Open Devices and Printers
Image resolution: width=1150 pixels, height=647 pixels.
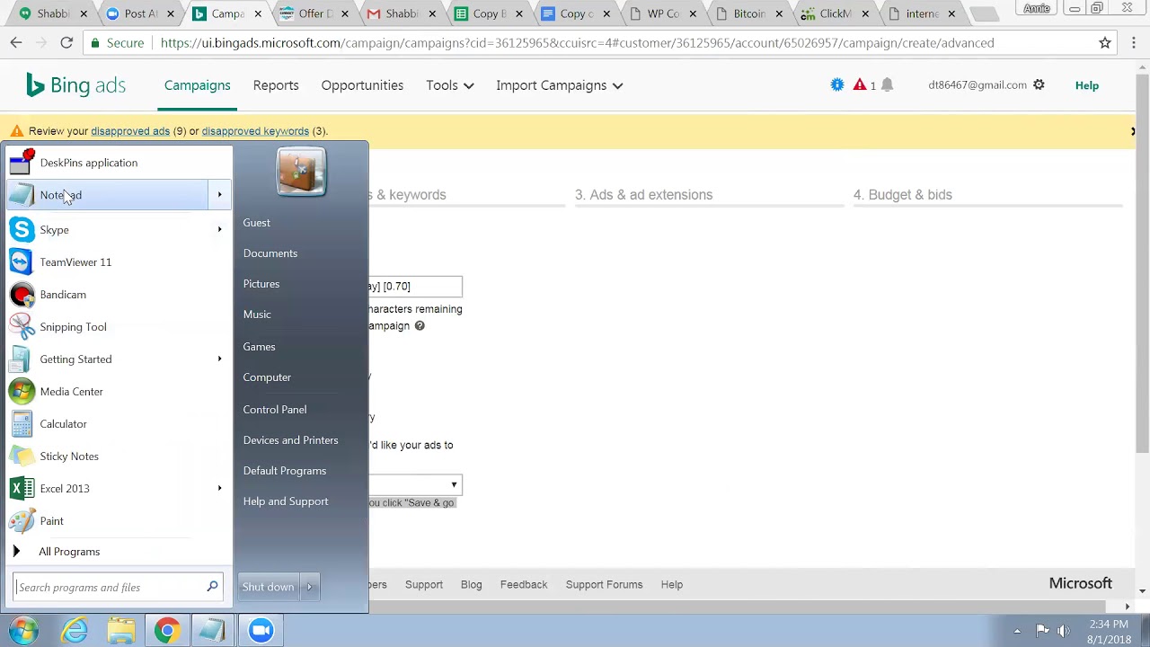(290, 440)
